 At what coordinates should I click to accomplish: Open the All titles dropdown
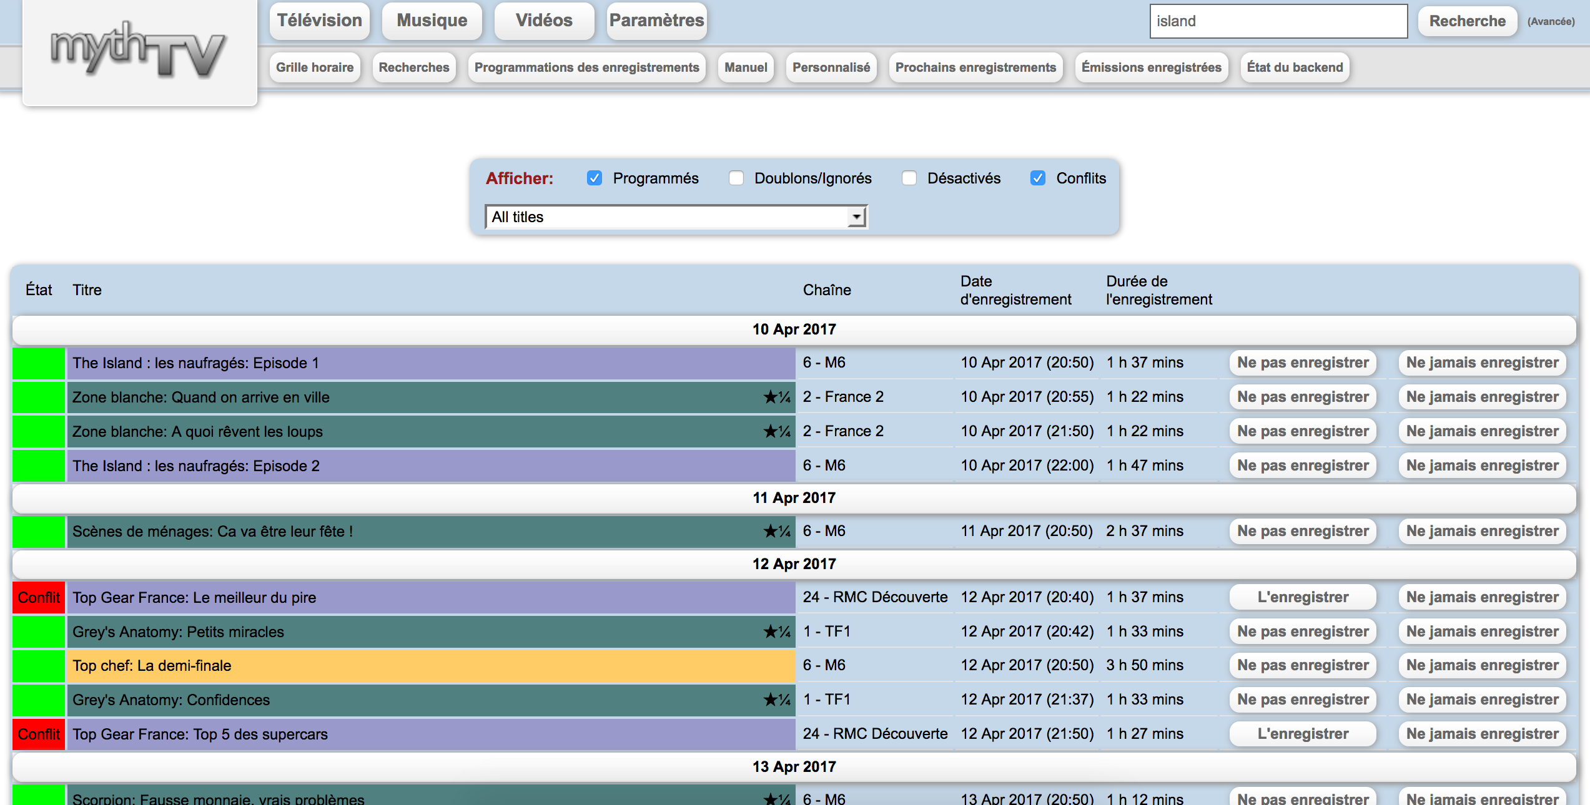[x=676, y=217]
